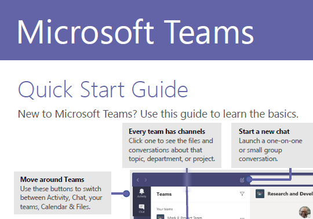Click 'Use these buttons to switch' text line

(61, 189)
